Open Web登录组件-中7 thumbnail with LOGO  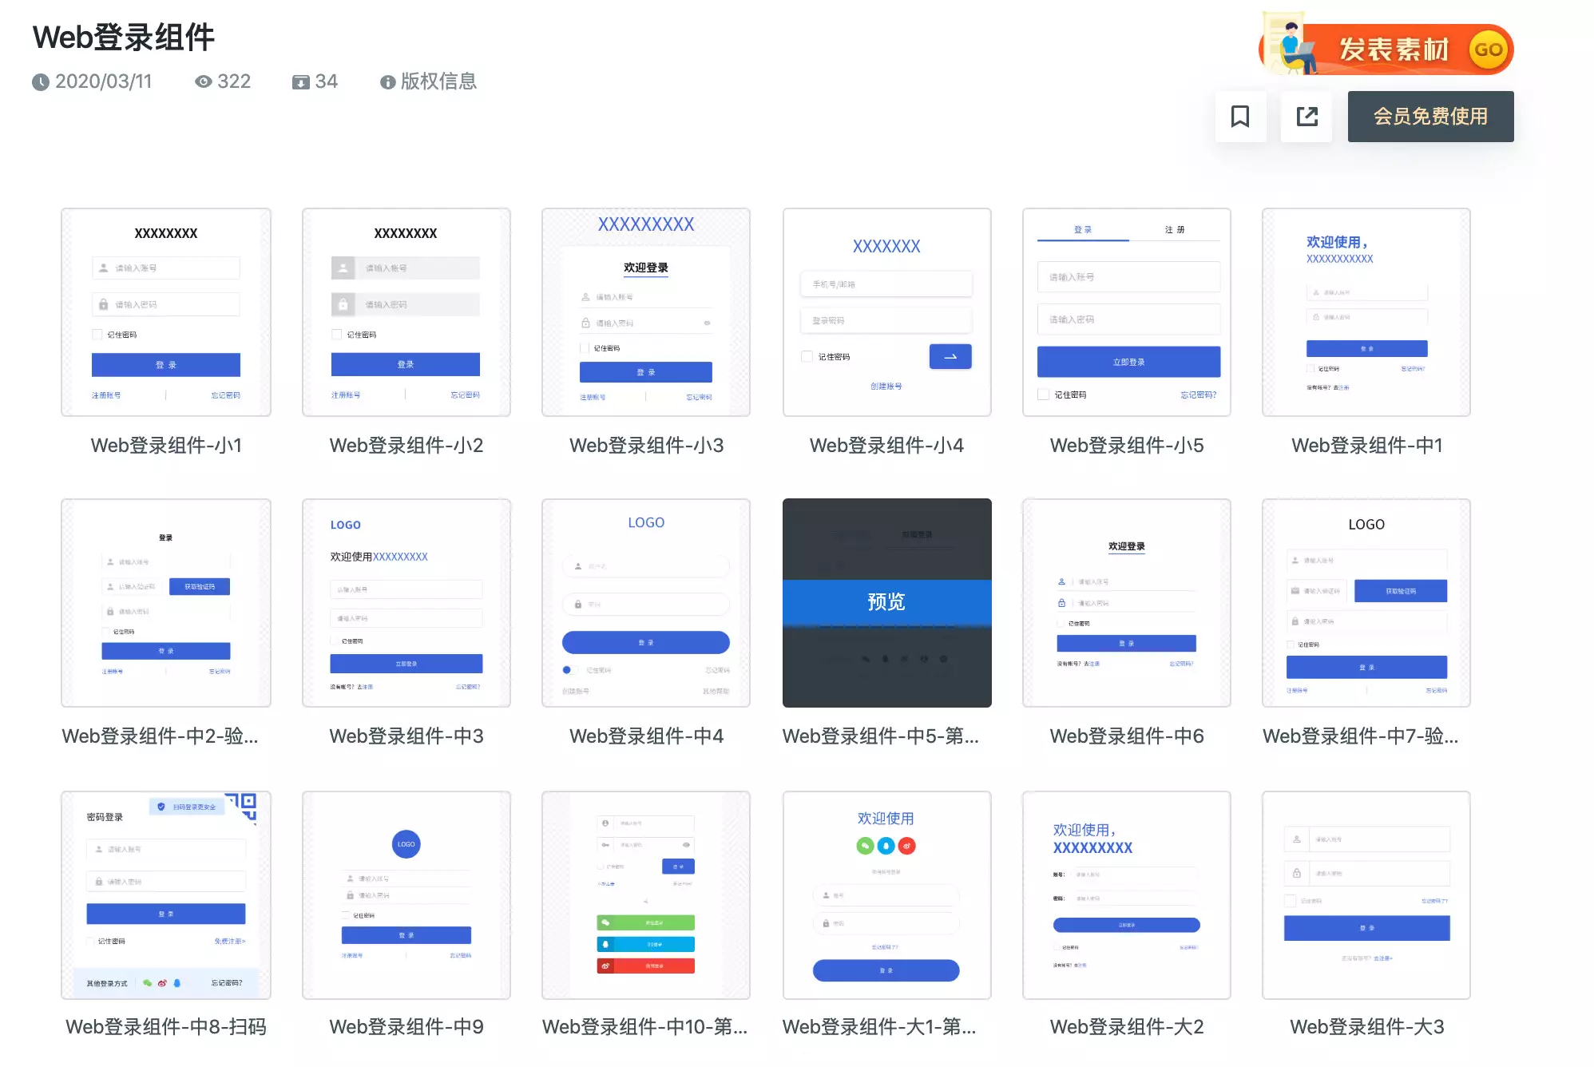[1366, 603]
